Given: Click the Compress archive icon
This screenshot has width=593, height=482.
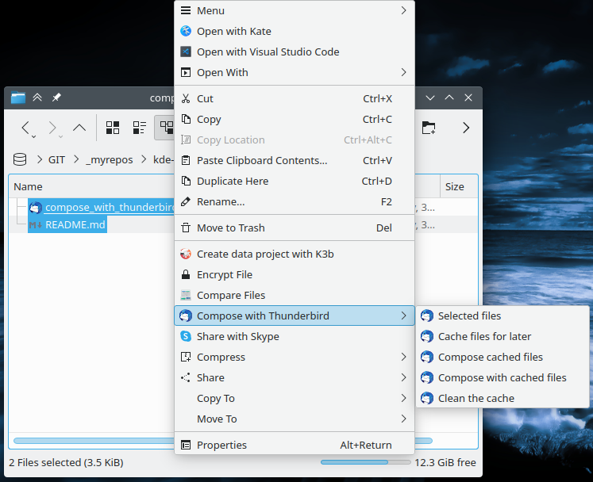Looking at the screenshot, I should point(186,357).
